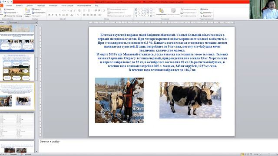Select the Isosceles Triangle shape in gallery
Screen dimensions: 278x156
(136, 13)
